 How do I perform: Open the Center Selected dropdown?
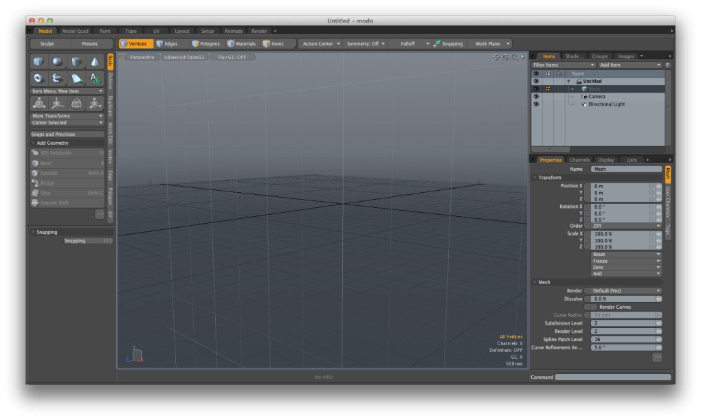tap(67, 123)
